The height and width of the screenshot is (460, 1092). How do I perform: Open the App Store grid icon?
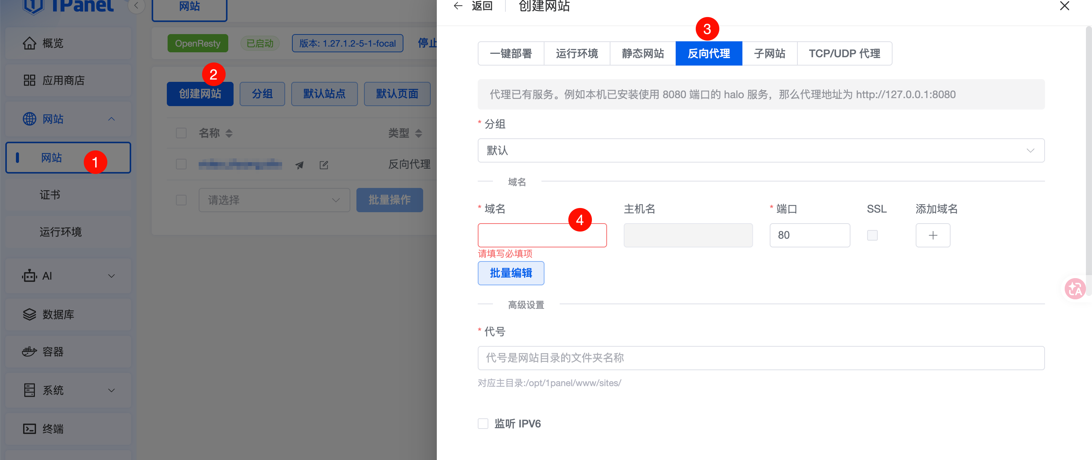click(29, 80)
